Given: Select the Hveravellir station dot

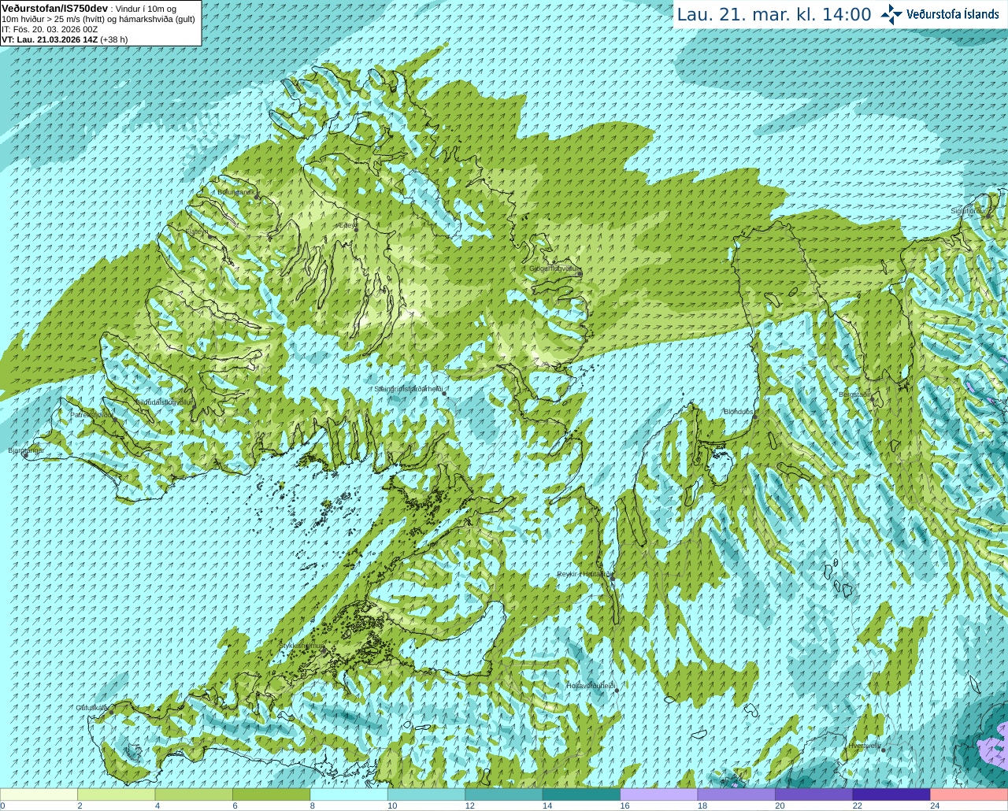Looking at the screenshot, I should click(x=884, y=750).
